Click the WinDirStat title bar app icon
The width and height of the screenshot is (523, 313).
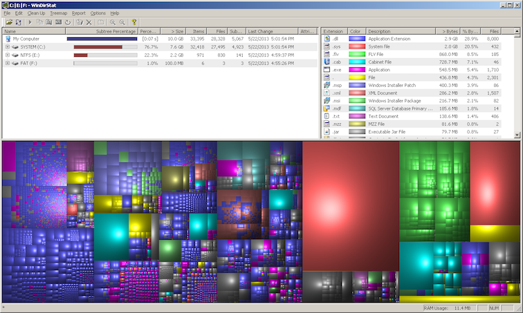pos(5,5)
